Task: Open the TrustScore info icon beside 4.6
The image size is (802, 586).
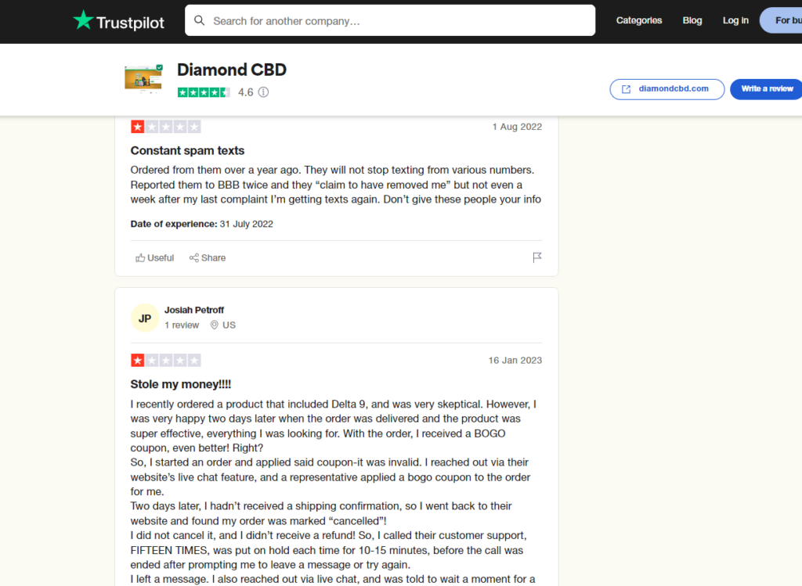Action: 263,92
